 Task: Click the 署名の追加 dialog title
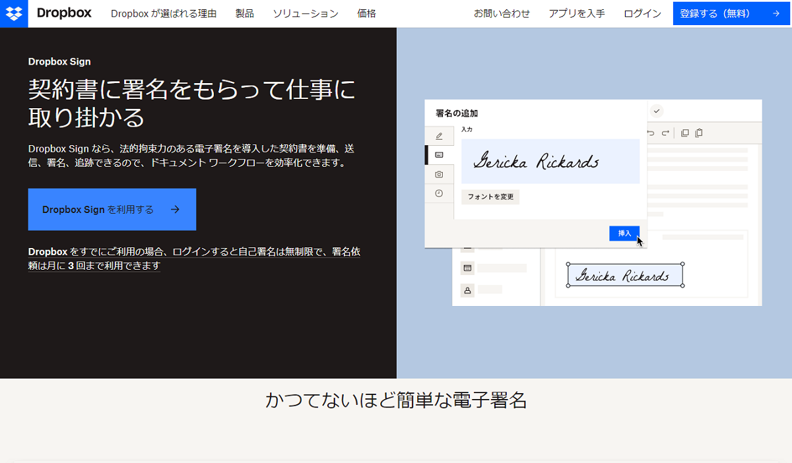(x=457, y=113)
